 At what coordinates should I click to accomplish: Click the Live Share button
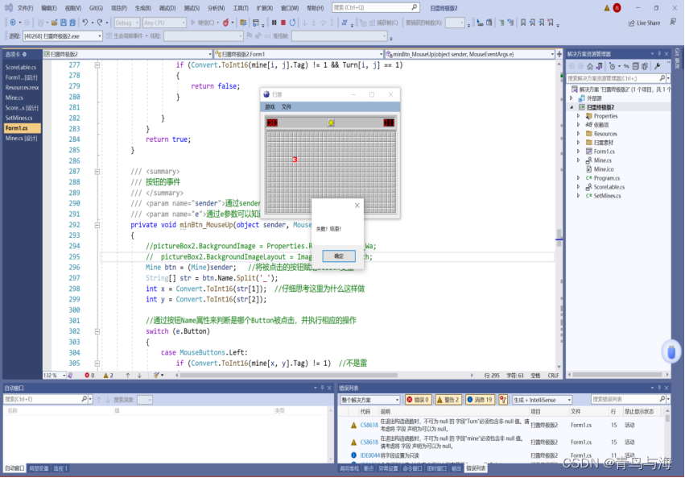coord(645,23)
